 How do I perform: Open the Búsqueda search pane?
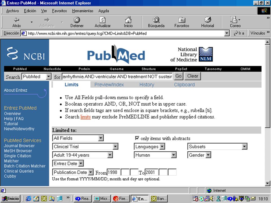tap(156, 22)
